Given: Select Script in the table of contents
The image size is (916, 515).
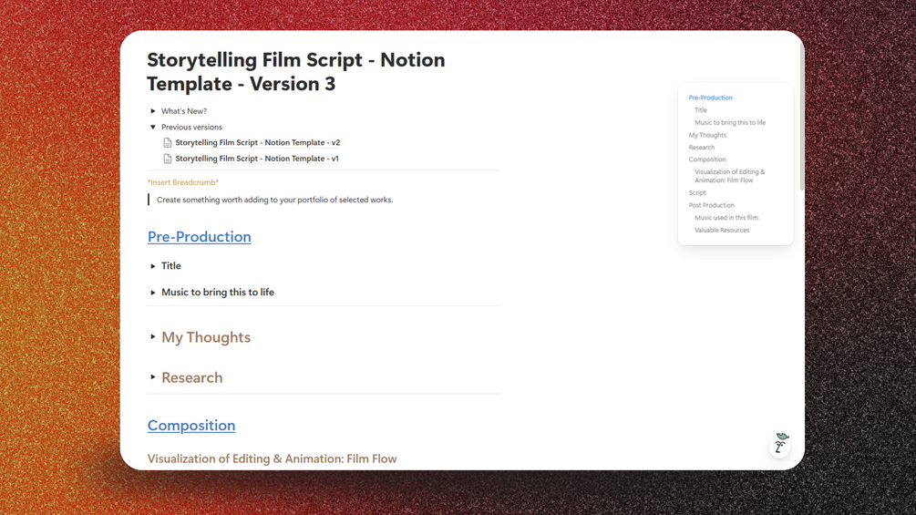Looking at the screenshot, I should tap(697, 192).
